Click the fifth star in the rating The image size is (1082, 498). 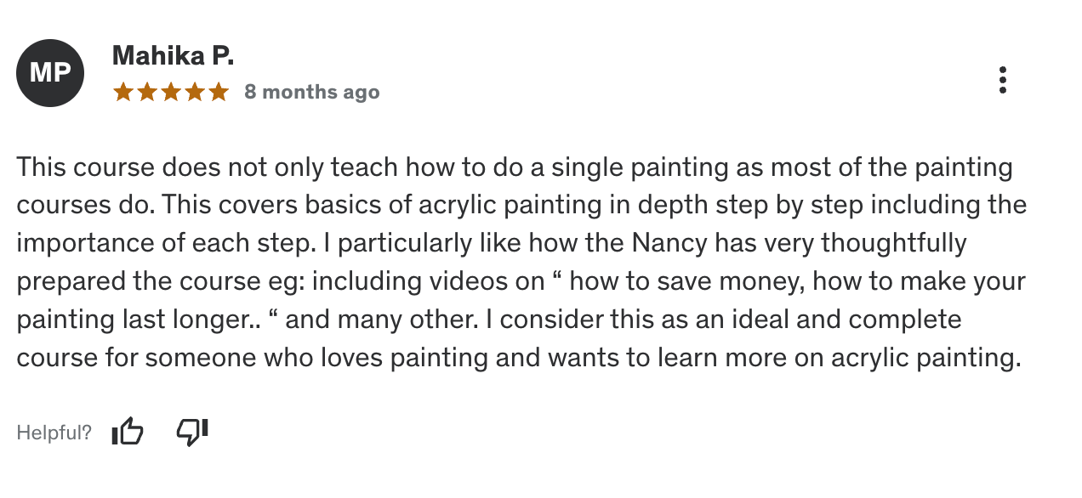[x=219, y=92]
